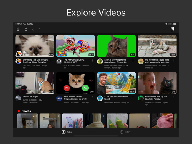Open the white cat Short
192x144 pixels.
[27, 121]
